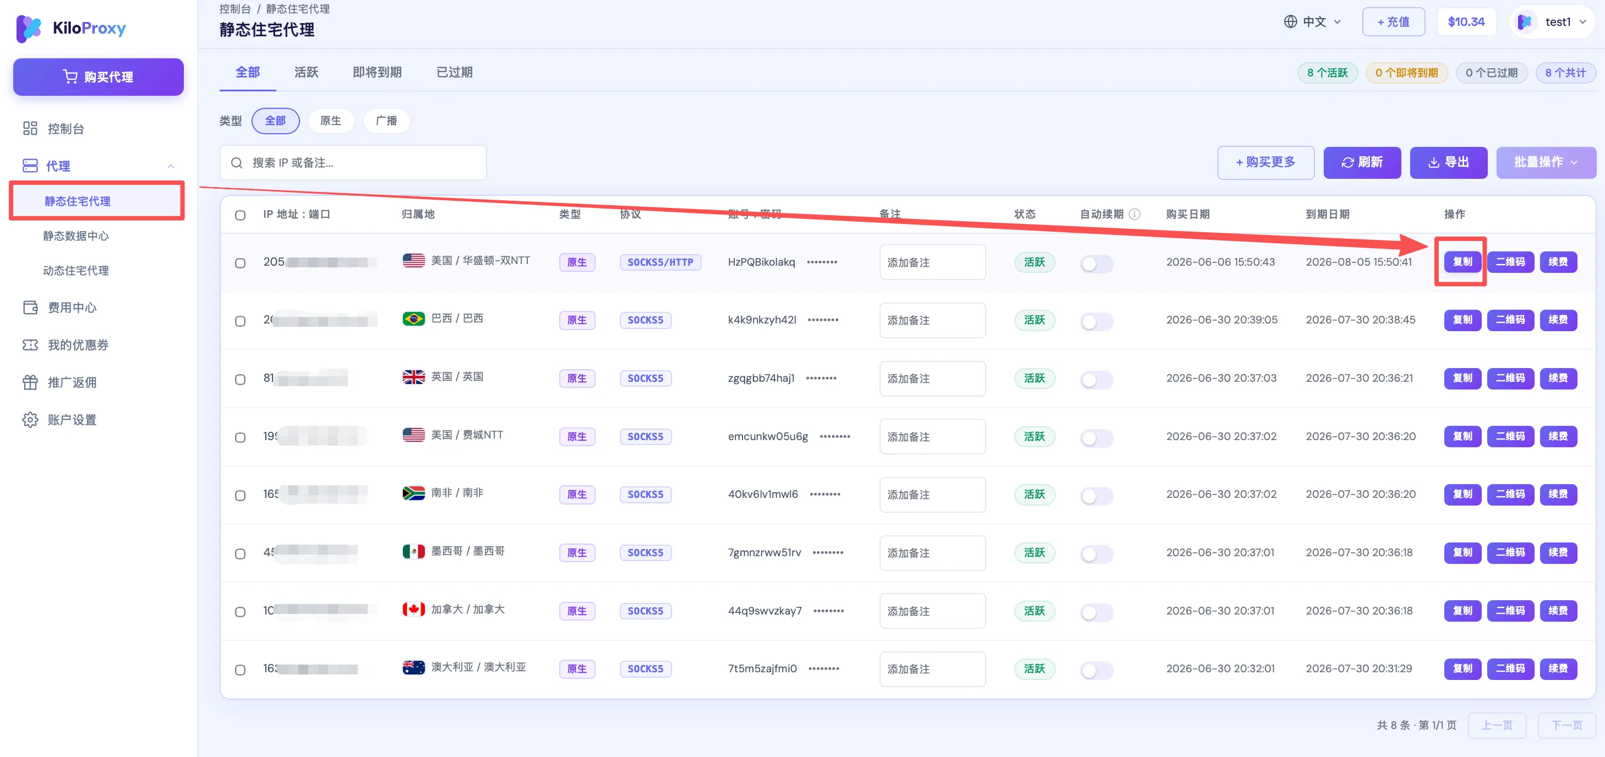1605x757 pixels.
Task: Toggle auto-renew for 加拿大 row
Action: [x=1096, y=612]
